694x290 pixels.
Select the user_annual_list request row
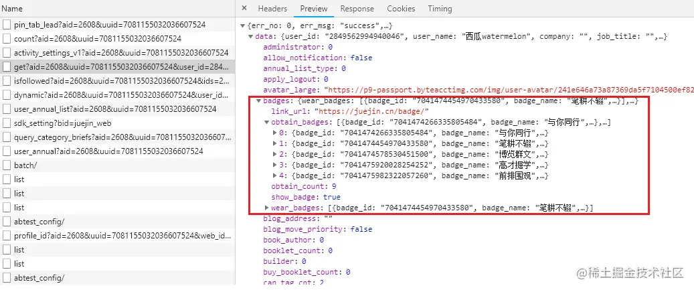pos(117,109)
